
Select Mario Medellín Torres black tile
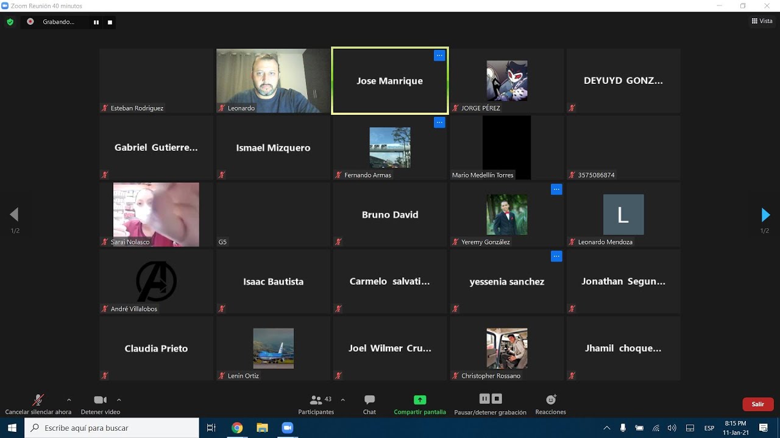(x=506, y=147)
